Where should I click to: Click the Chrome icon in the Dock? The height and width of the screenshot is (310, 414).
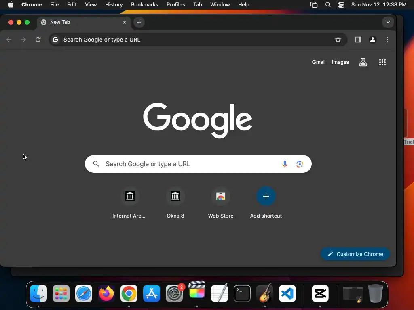(x=129, y=293)
